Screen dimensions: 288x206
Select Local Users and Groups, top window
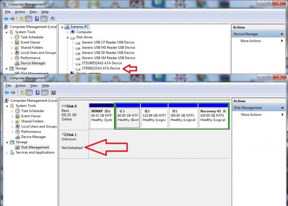pyautogui.click(x=38, y=53)
